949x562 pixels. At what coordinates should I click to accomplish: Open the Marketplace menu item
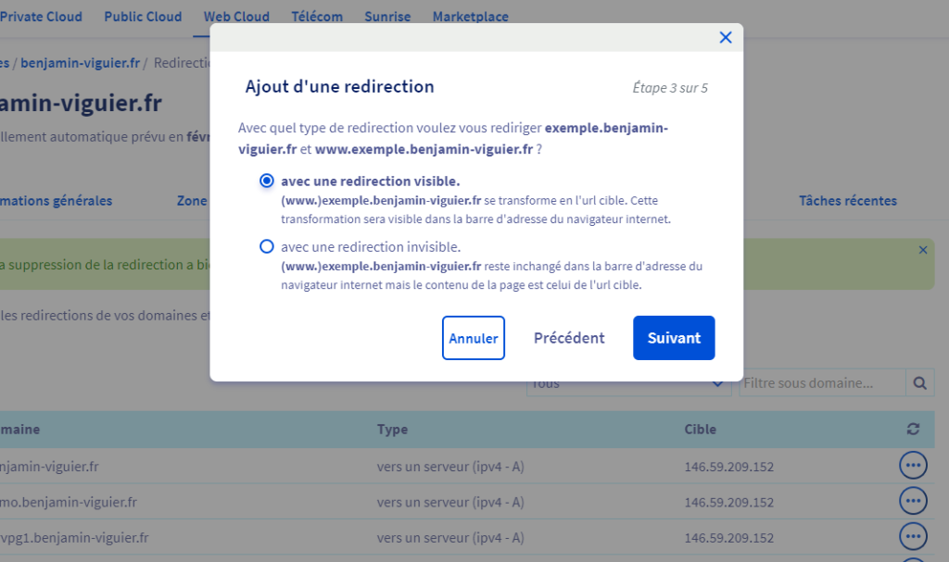470,17
